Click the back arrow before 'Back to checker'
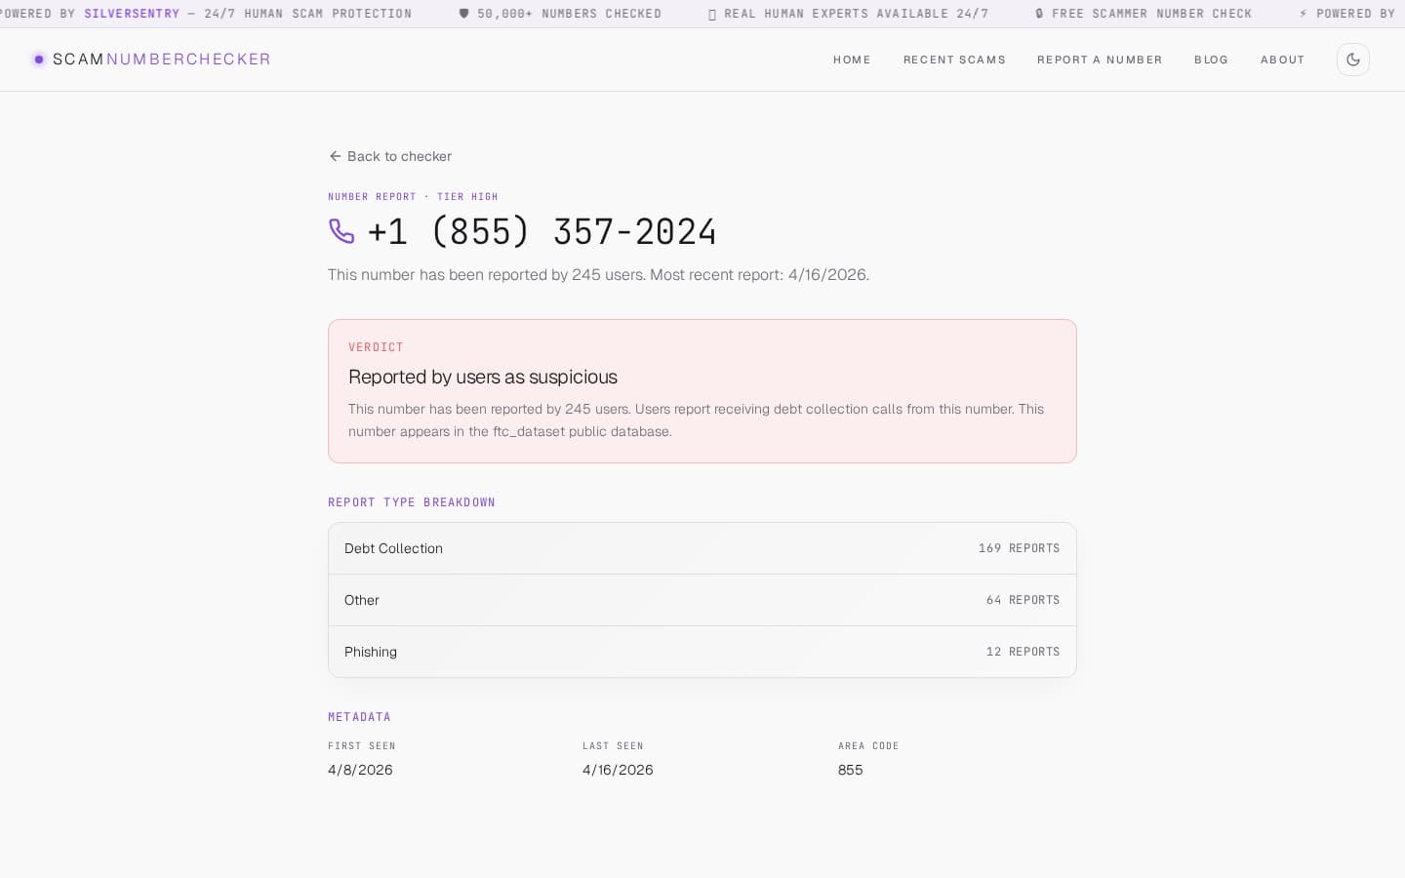The image size is (1405, 878). click(336, 156)
